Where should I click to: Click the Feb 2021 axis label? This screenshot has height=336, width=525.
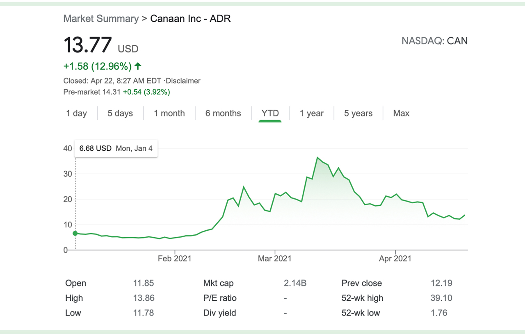[175, 259]
